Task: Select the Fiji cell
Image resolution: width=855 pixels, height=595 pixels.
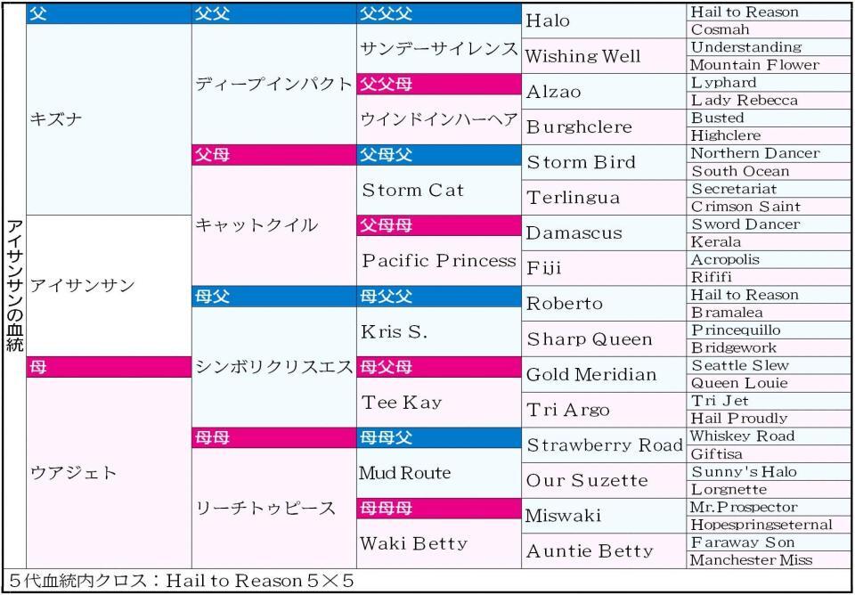Action: point(604,268)
